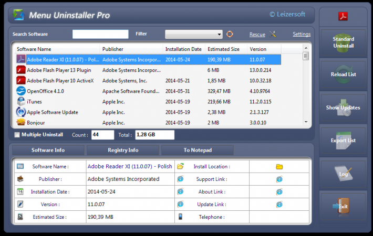The image size is (373, 236).
Task: Select the OpenOffice 4.1.0 row name
Action: click(x=45, y=91)
